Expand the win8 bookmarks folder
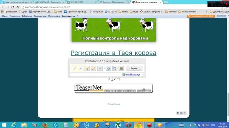 tap(58, 12)
